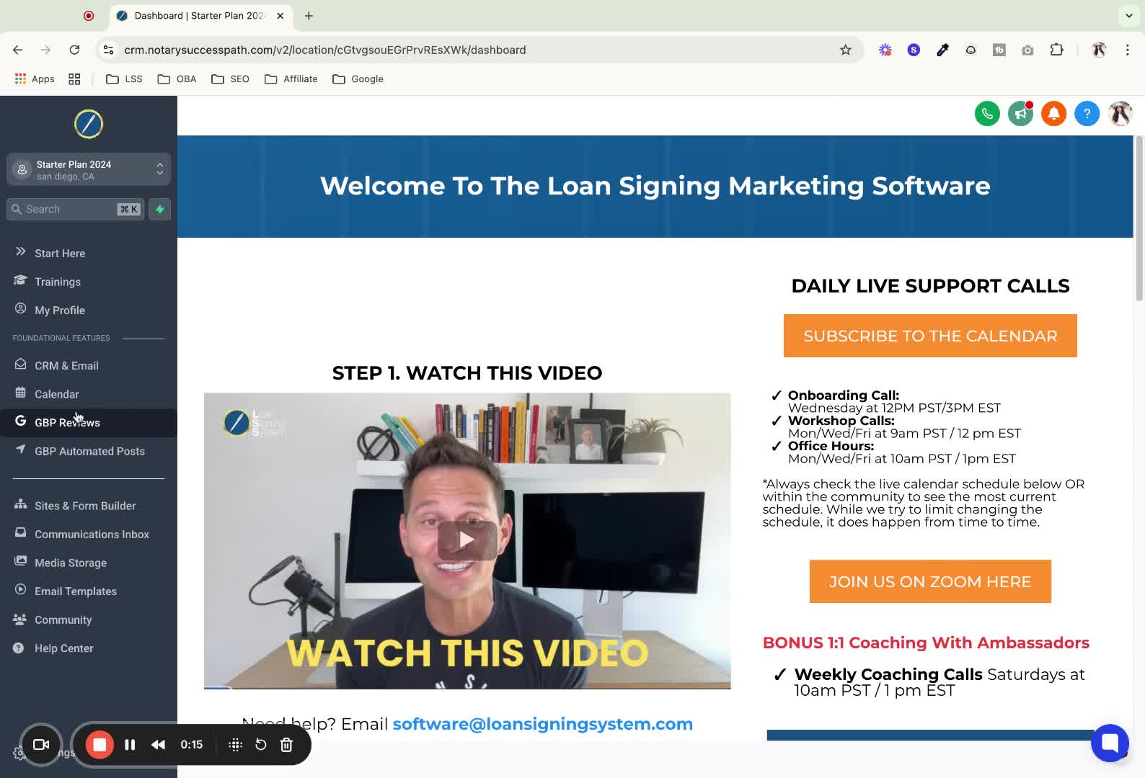Screen dimensions: 1145x778
Task: Bookmark this page with the star
Action: (846, 50)
